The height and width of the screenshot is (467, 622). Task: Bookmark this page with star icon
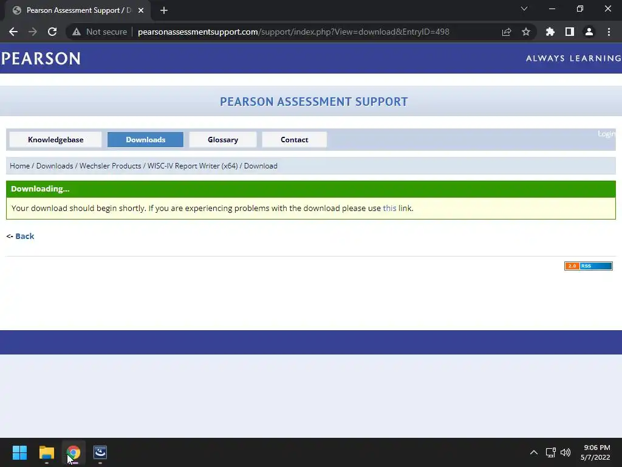pyautogui.click(x=525, y=32)
